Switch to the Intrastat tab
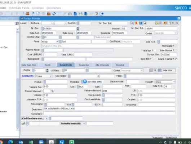The width and height of the screenshot is (191, 144). [x=120, y=65]
